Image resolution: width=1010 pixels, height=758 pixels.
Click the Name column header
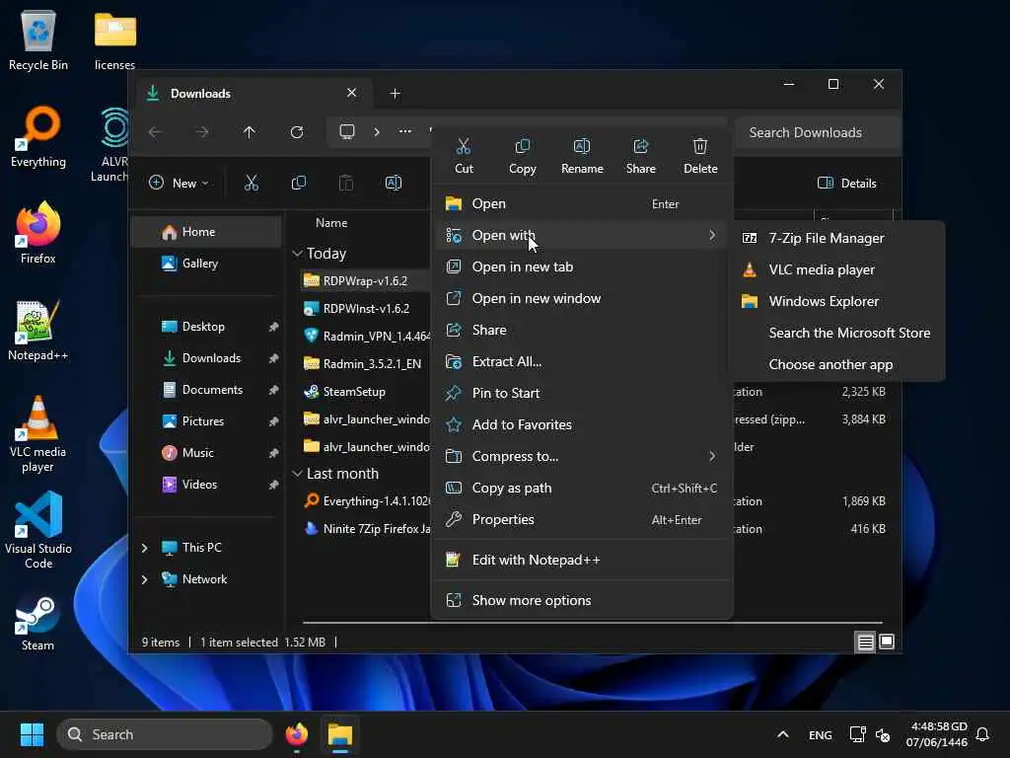tap(331, 223)
